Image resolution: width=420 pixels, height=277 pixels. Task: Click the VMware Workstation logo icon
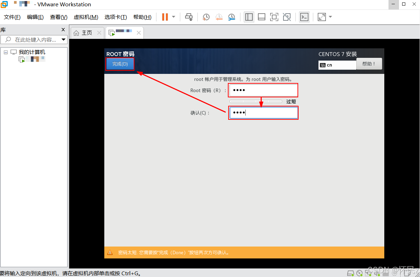pyautogui.click(x=5, y=5)
